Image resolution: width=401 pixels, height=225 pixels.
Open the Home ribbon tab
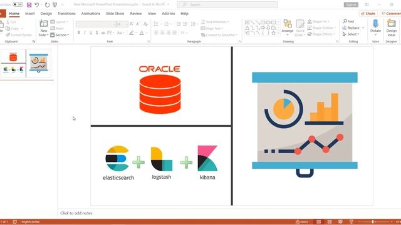(14, 14)
